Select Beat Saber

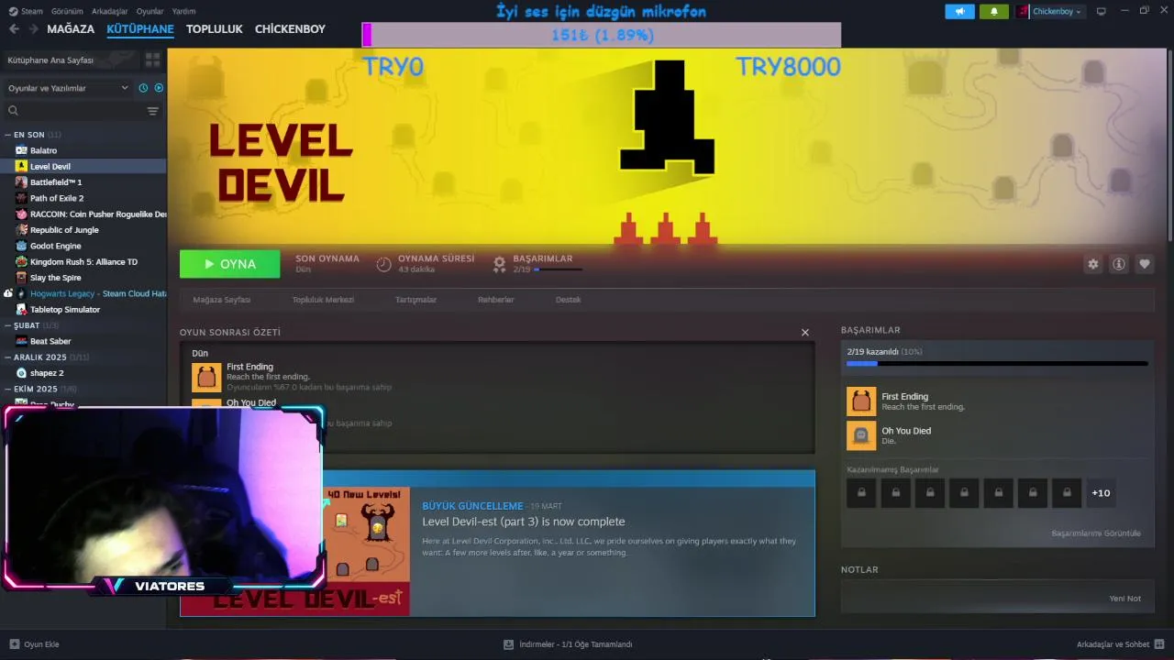pyautogui.click(x=83, y=341)
